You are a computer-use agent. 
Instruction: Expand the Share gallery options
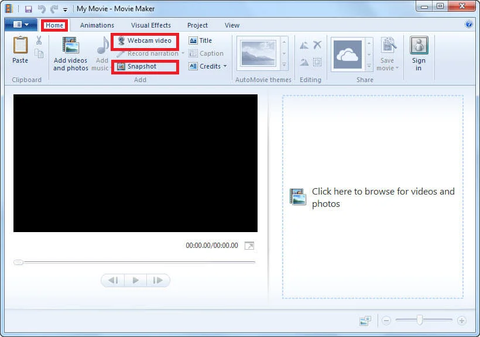tap(369, 66)
